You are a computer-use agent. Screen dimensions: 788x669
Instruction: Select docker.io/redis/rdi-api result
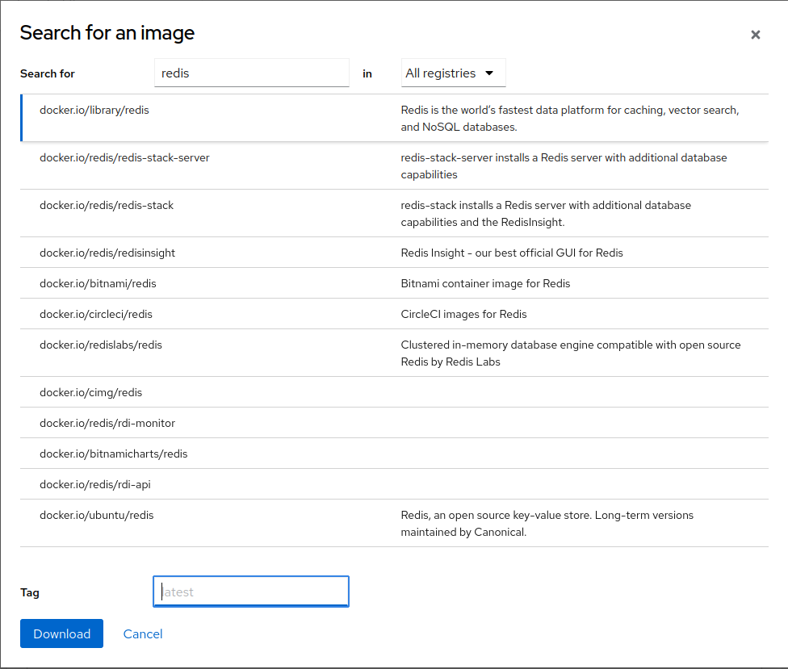(x=95, y=484)
